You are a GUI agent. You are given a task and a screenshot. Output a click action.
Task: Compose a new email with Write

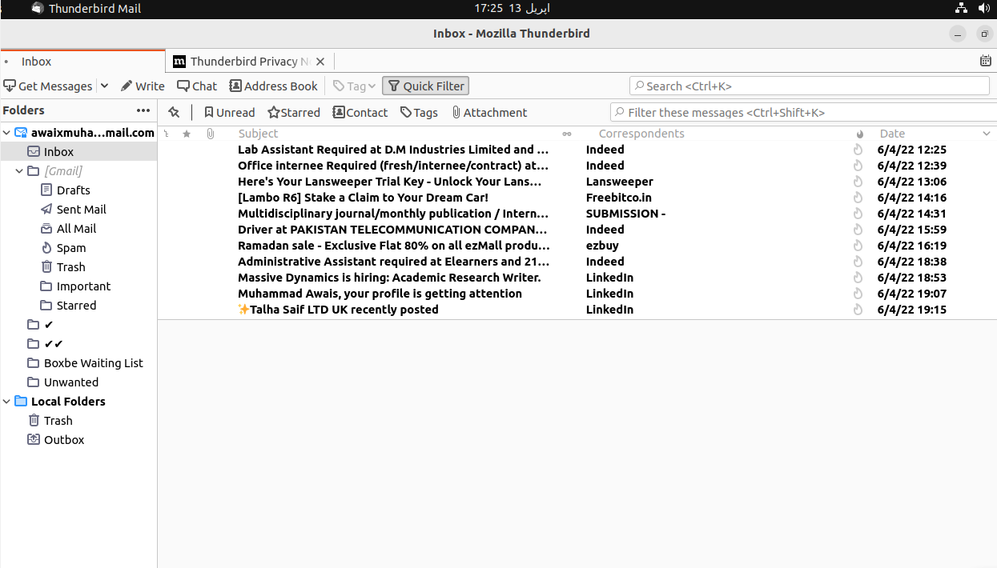click(x=143, y=86)
